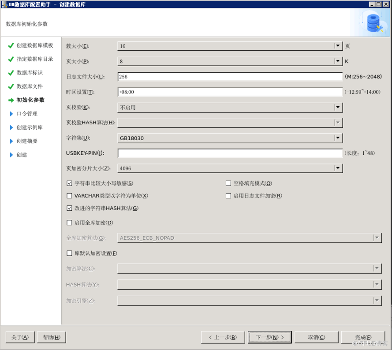
Task: Click the 数据库初始化参数 heading
Action: point(27,24)
